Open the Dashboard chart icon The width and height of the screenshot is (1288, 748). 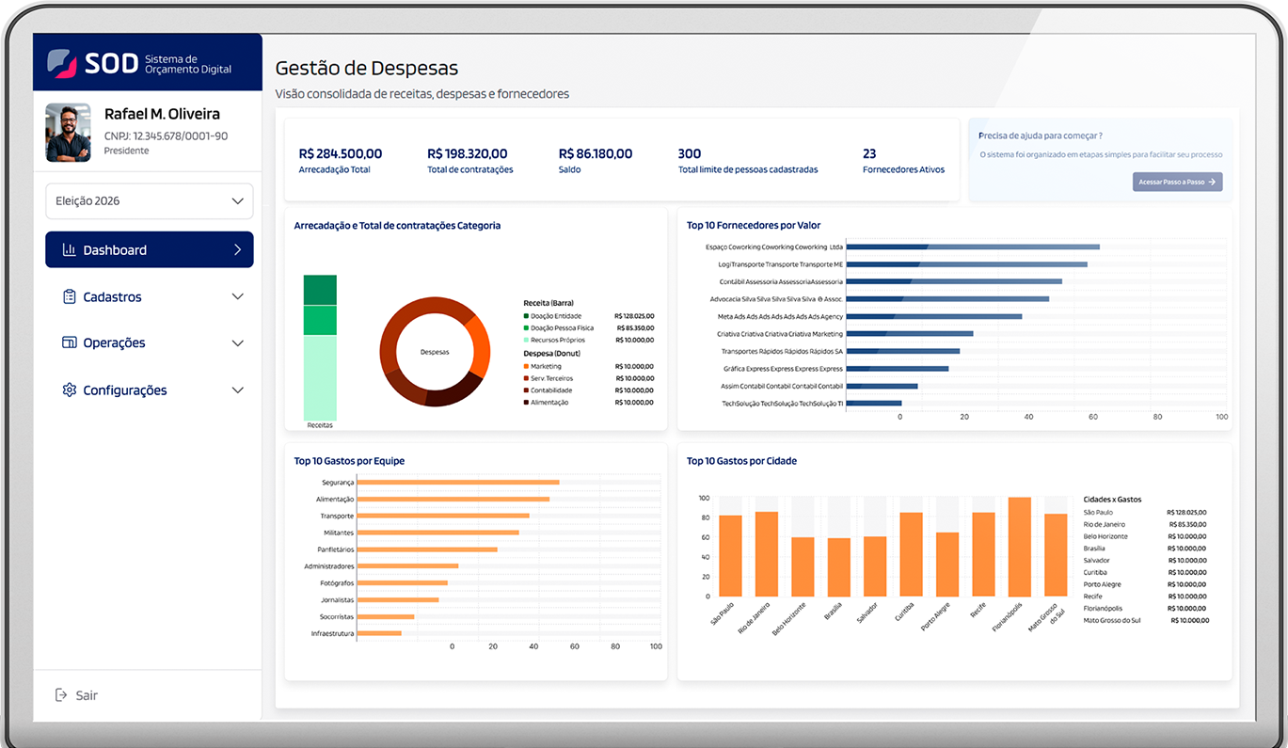pos(69,249)
